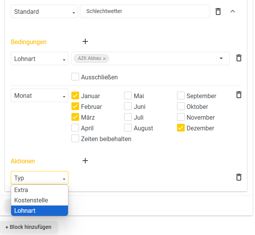Enable Zeiten beibehalten checkbox
Screen dimensions: 255x235
point(75,138)
